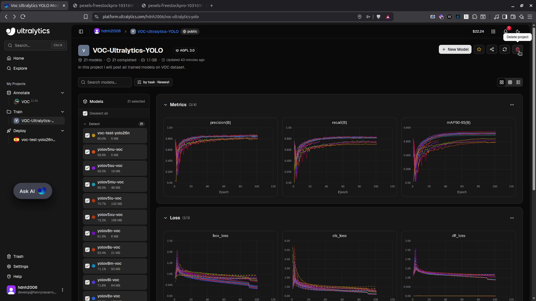
Task: Switch models to table view
Action: 510,82
